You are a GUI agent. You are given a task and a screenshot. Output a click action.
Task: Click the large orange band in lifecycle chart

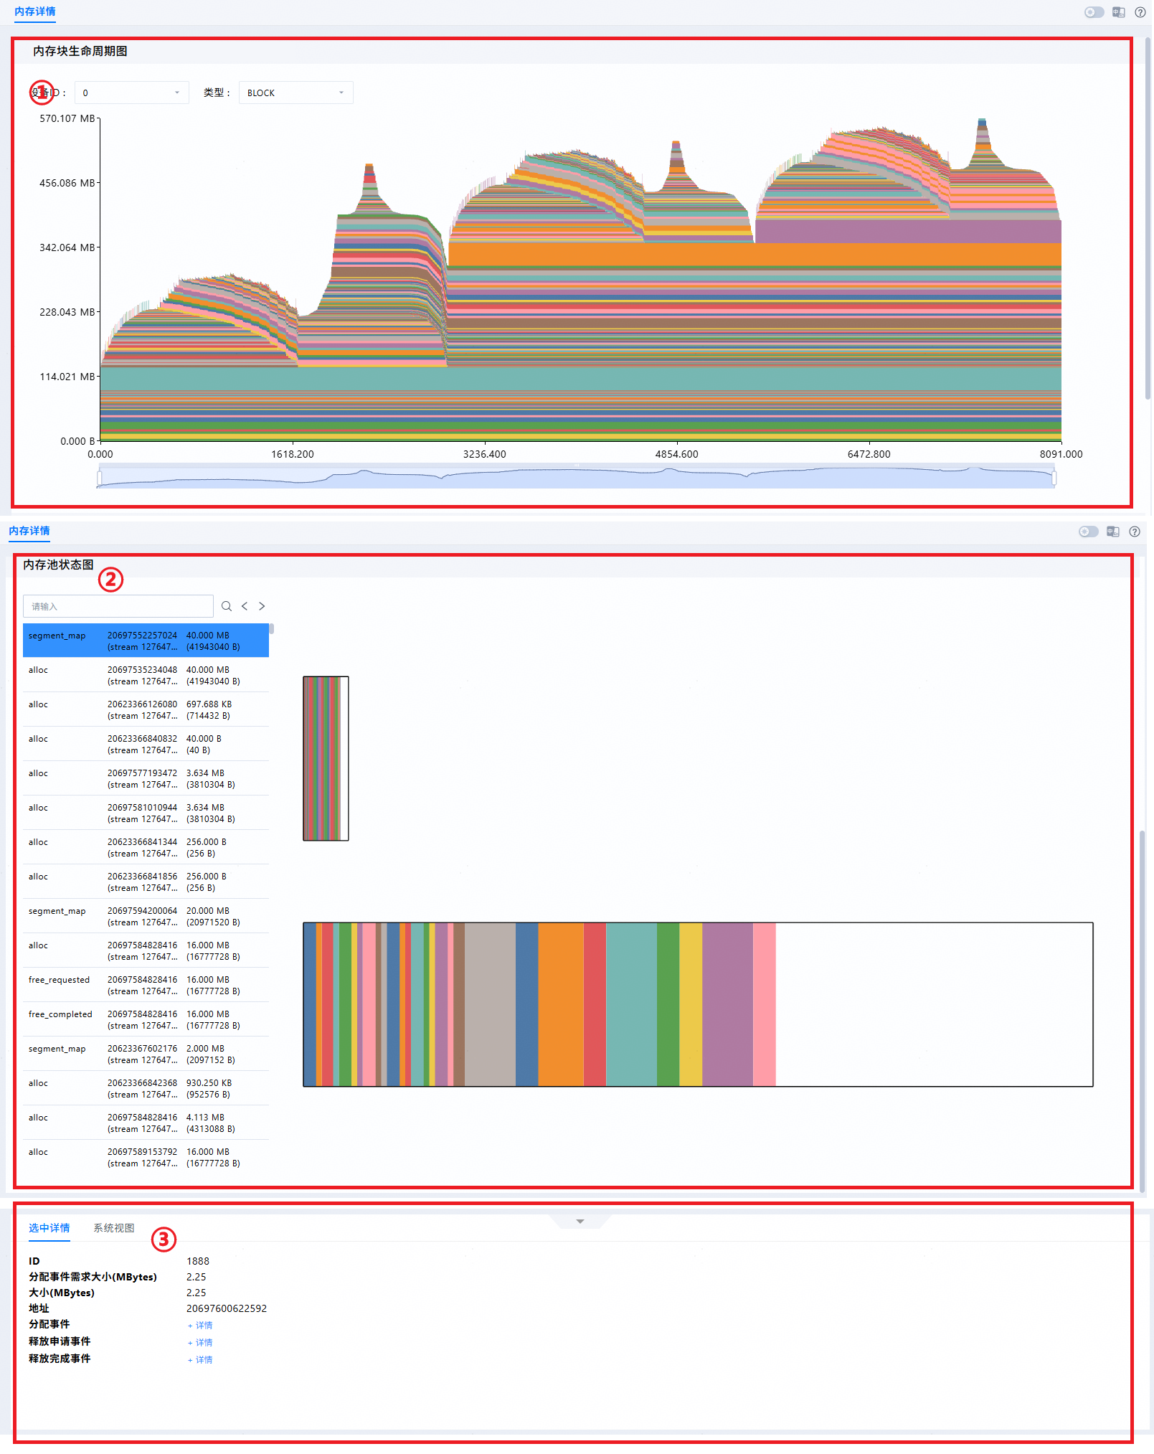(753, 255)
